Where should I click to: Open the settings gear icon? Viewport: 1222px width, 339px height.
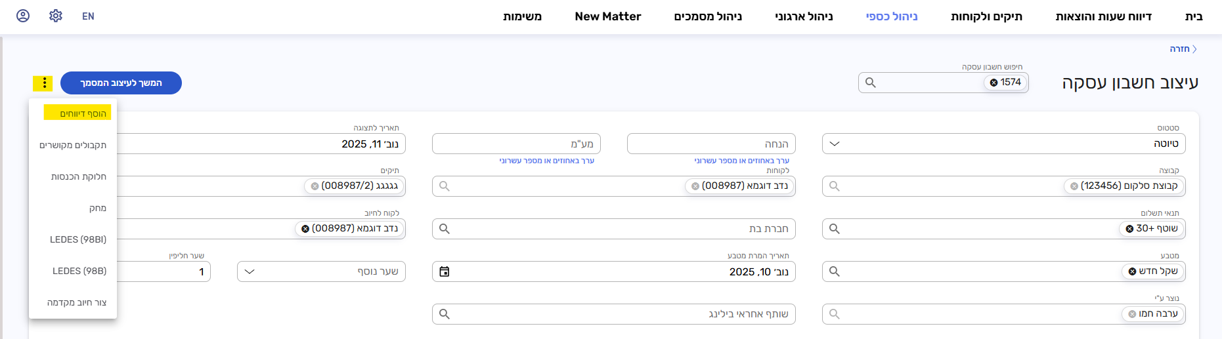(56, 16)
